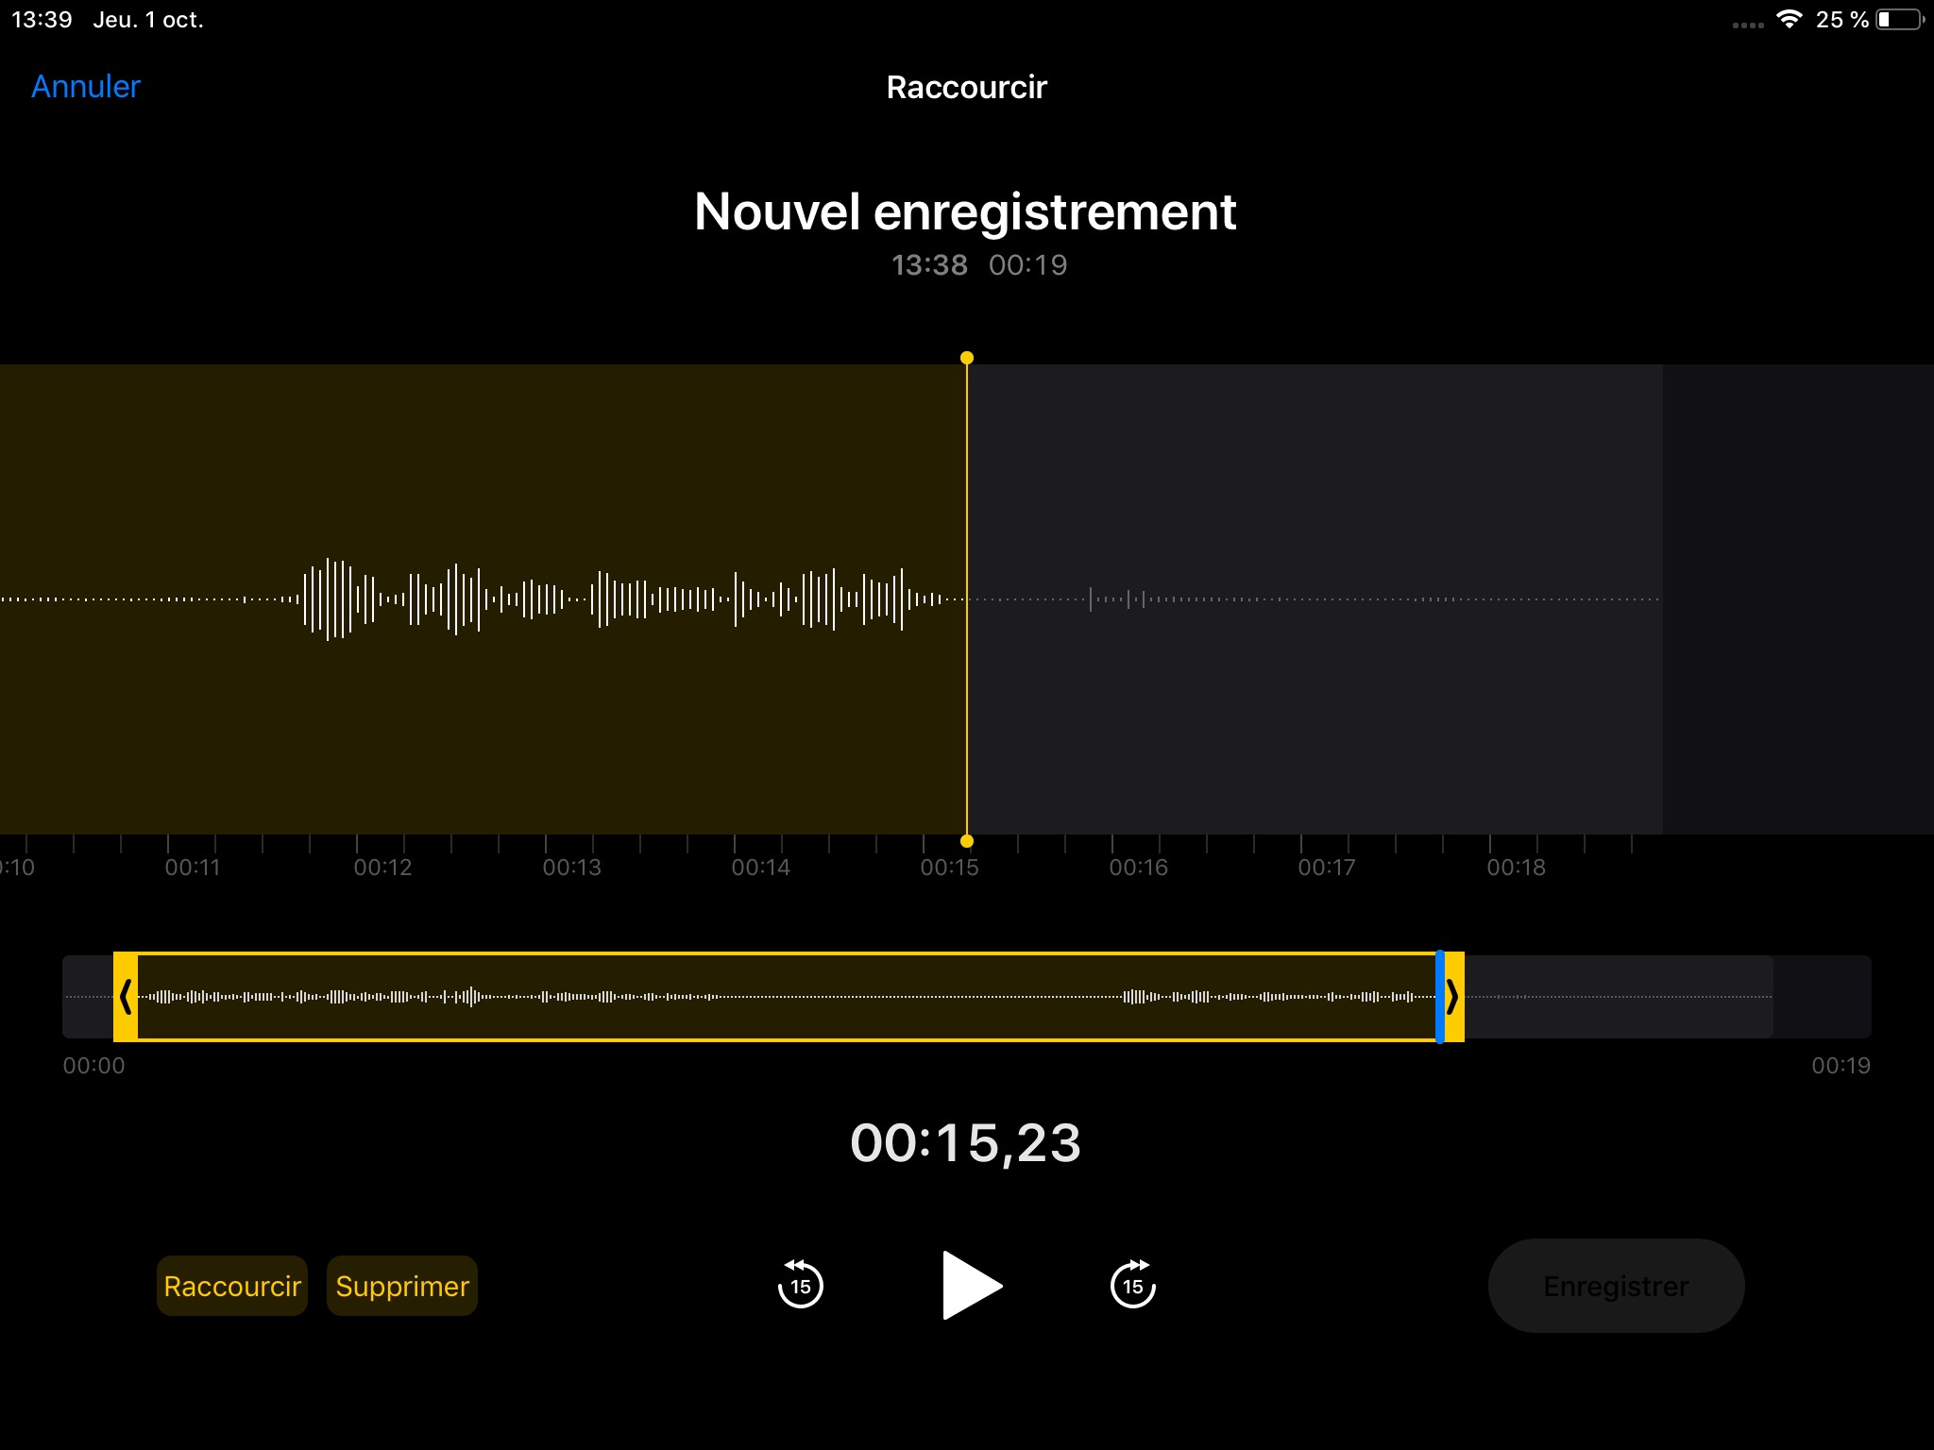
Task: Click the right yellow trim handle
Action: [1454, 997]
